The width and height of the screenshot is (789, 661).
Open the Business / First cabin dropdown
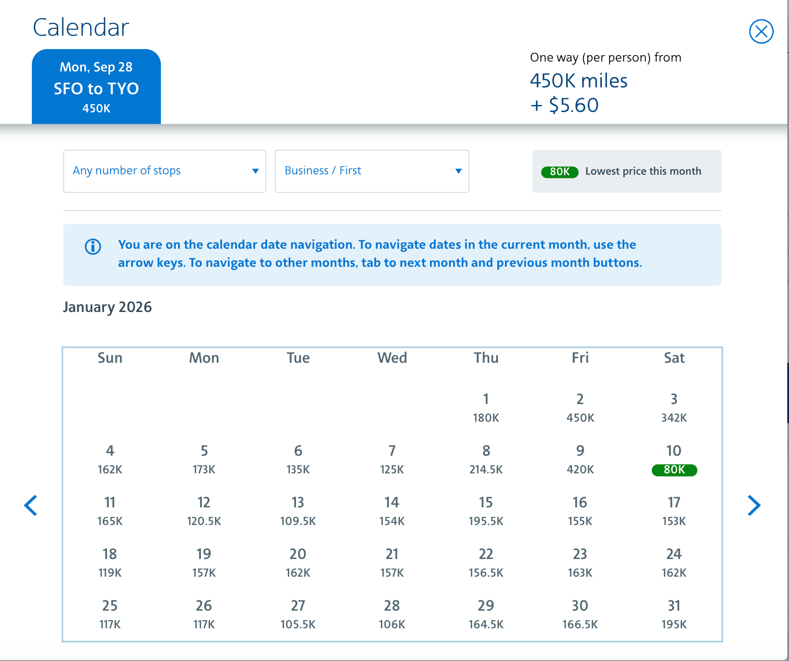point(372,171)
